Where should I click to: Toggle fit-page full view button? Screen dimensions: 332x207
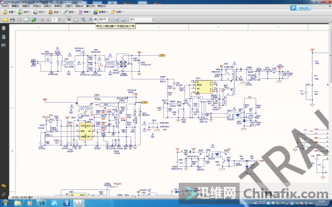pos(123,20)
